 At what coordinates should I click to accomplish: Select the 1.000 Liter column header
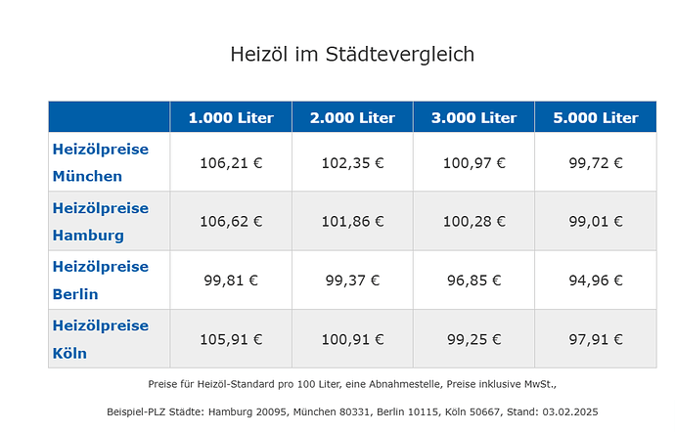[231, 117]
